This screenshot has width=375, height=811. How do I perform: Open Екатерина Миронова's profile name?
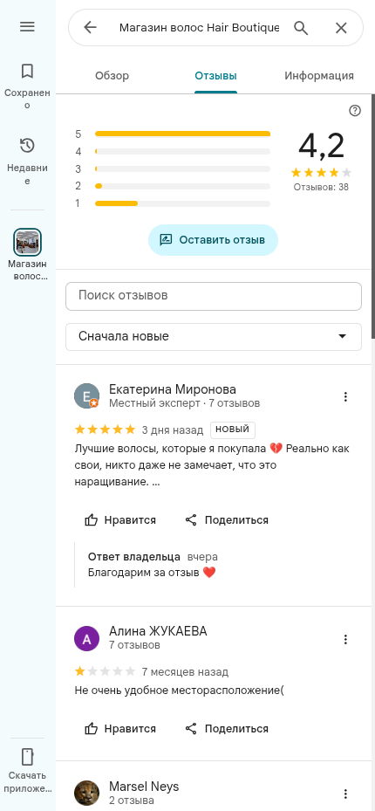173,389
